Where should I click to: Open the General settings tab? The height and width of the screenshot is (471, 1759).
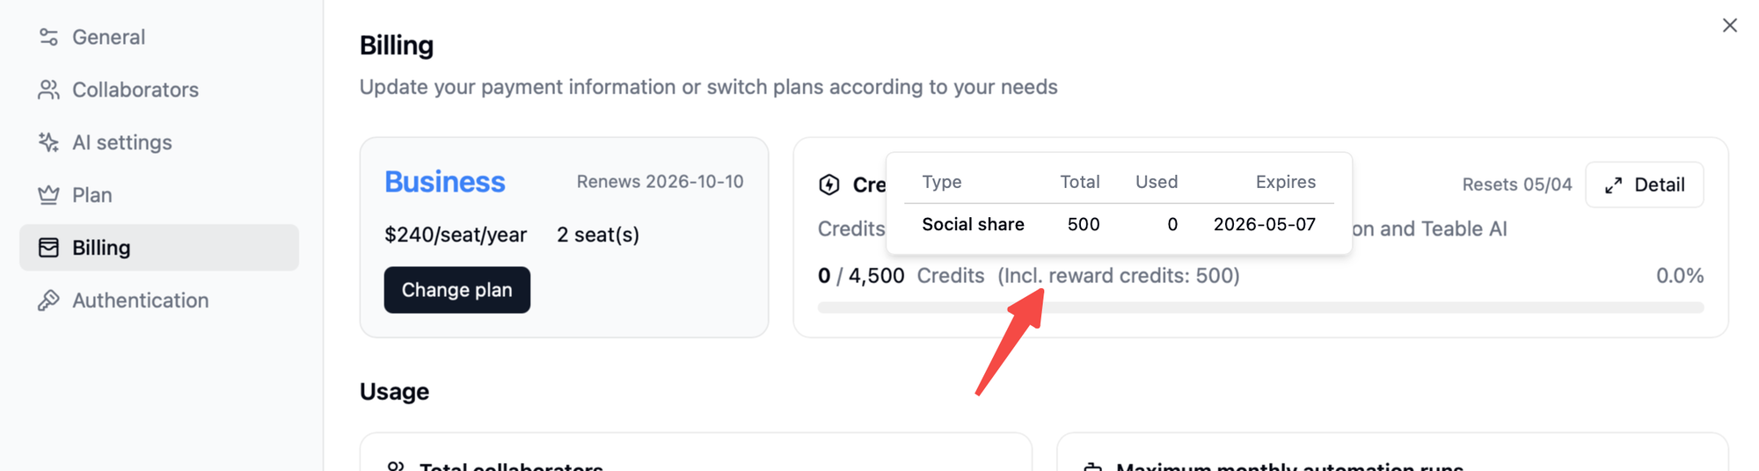[108, 37]
